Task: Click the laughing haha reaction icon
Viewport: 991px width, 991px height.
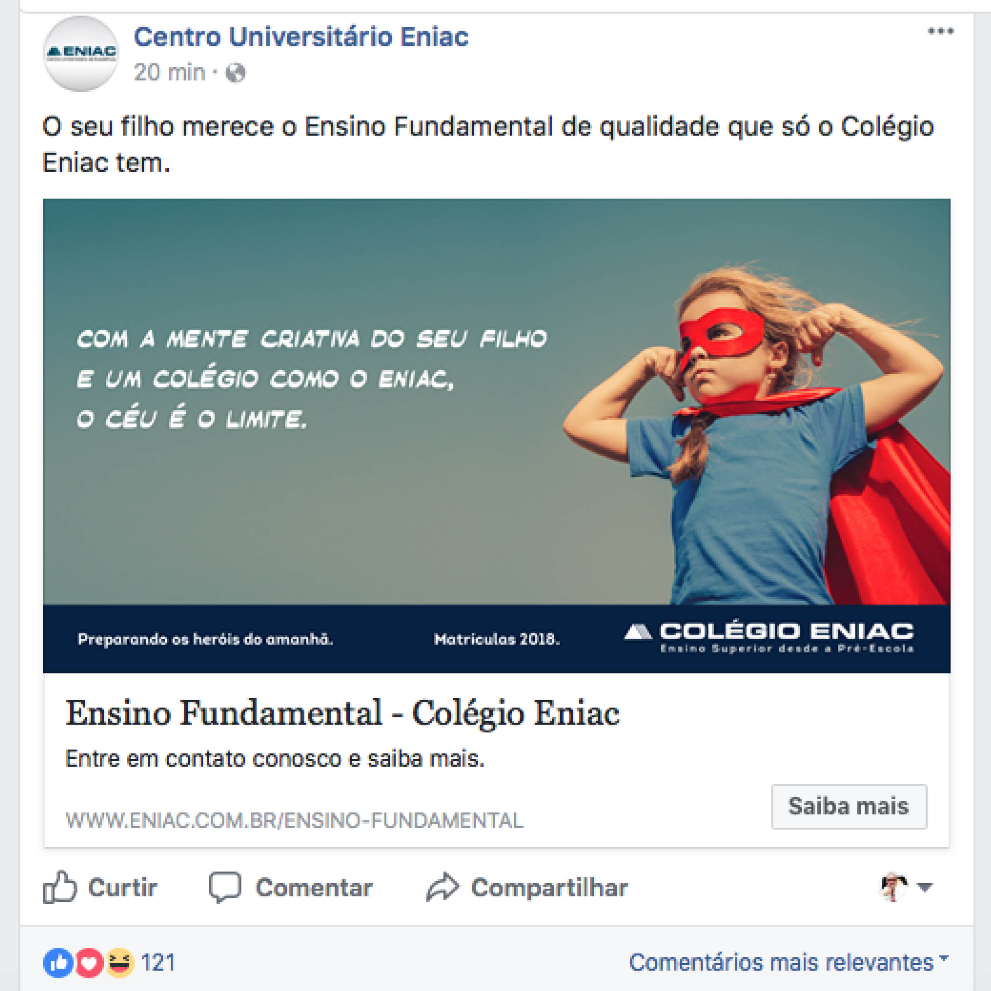Action: click(x=120, y=963)
